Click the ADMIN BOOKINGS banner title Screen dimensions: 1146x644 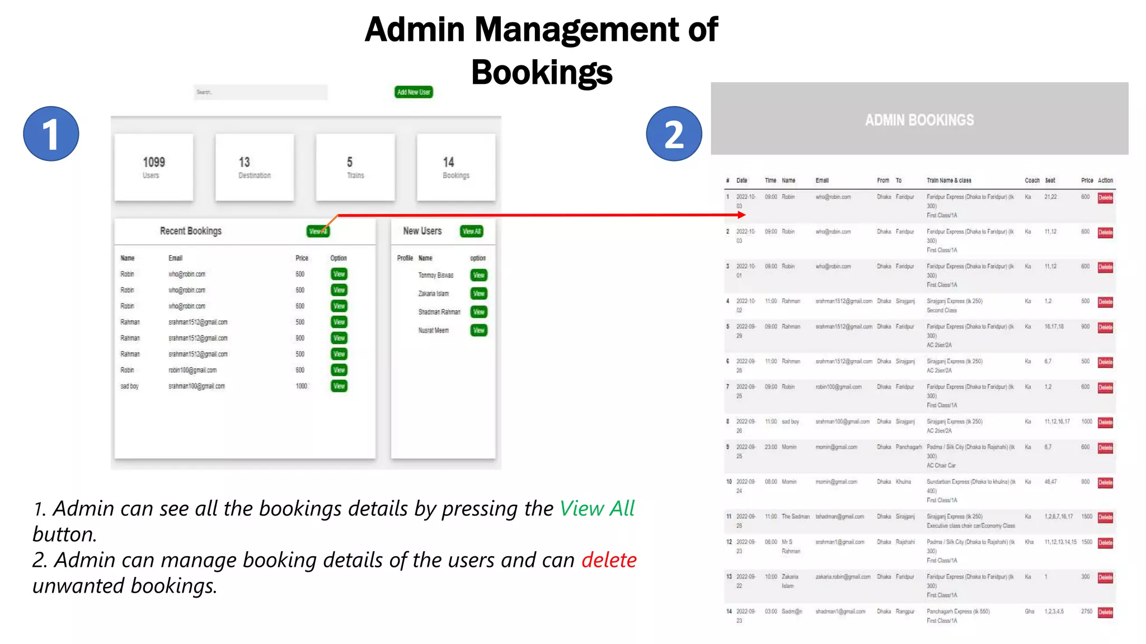click(x=919, y=120)
